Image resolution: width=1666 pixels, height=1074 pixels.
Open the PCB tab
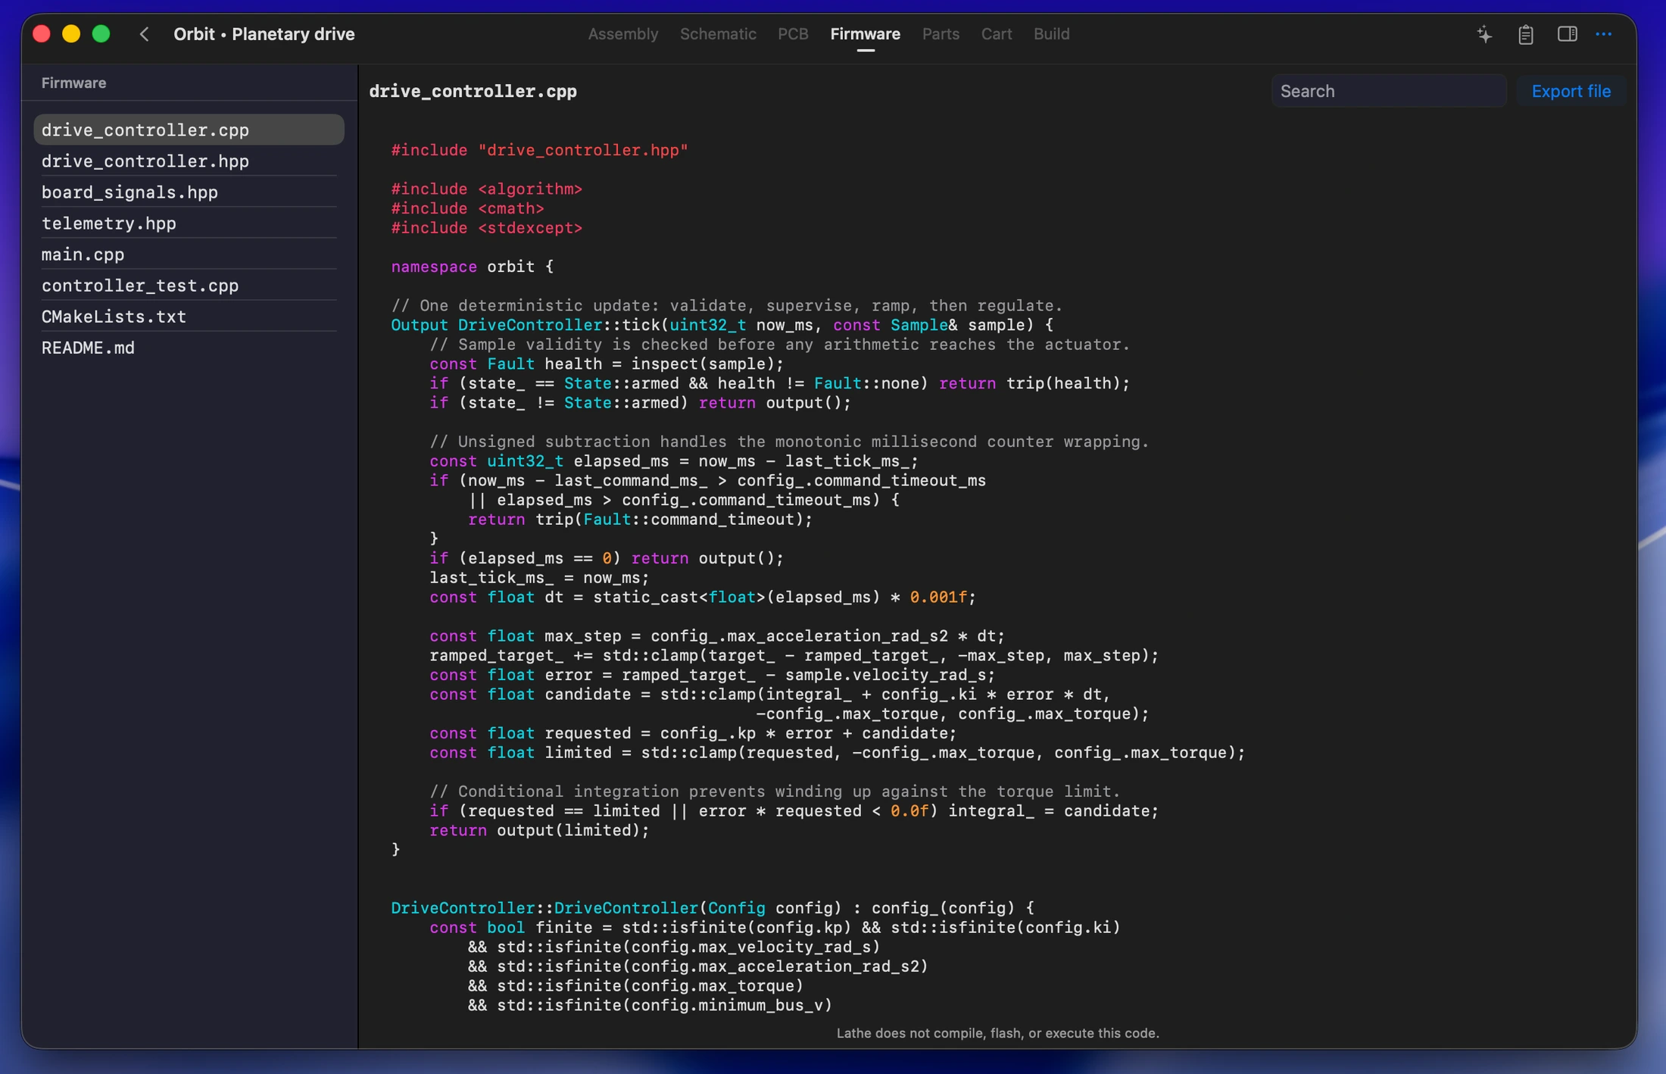[793, 34]
